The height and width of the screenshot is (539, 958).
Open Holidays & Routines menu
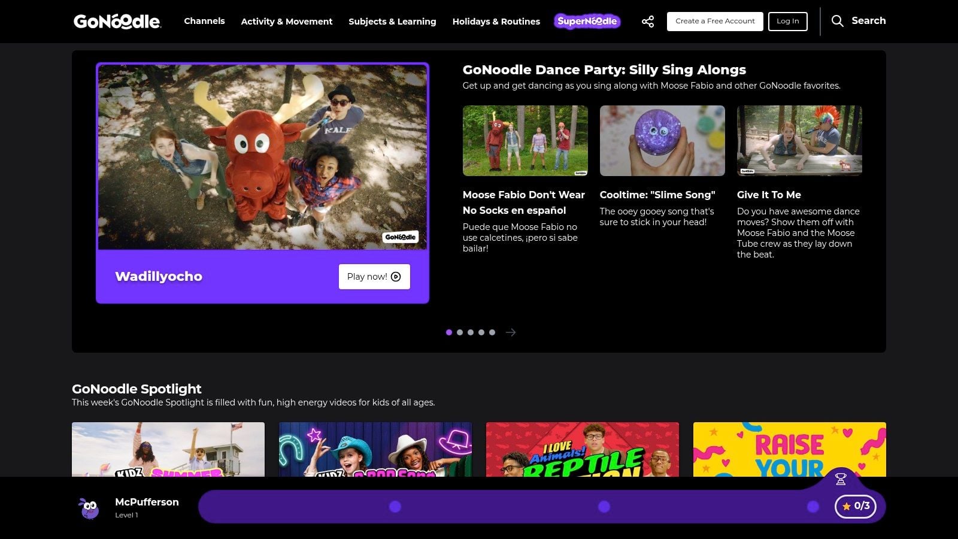(496, 22)
